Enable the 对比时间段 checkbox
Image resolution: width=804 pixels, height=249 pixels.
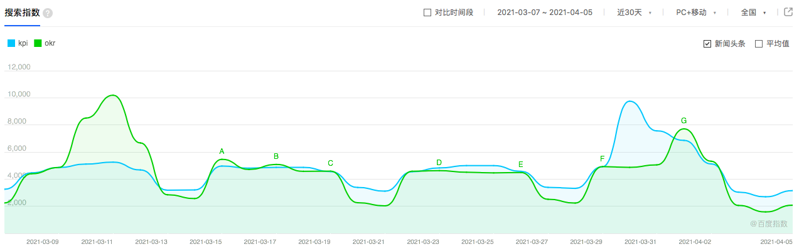point(427,13)
